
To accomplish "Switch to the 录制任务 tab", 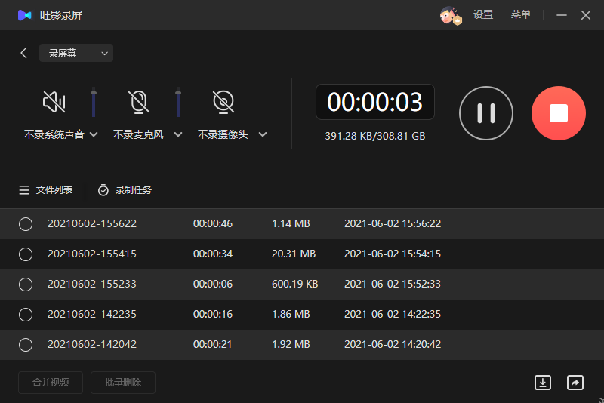I will [125, 190].
